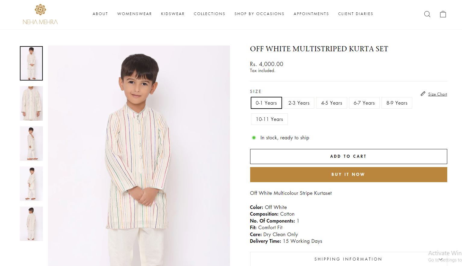Click the Buy It Now button
The height and width of the screenshot is (266, 462).
(x=348, y=175)
